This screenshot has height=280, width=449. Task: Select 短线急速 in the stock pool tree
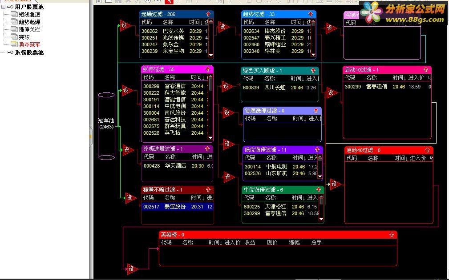[29, 14]
